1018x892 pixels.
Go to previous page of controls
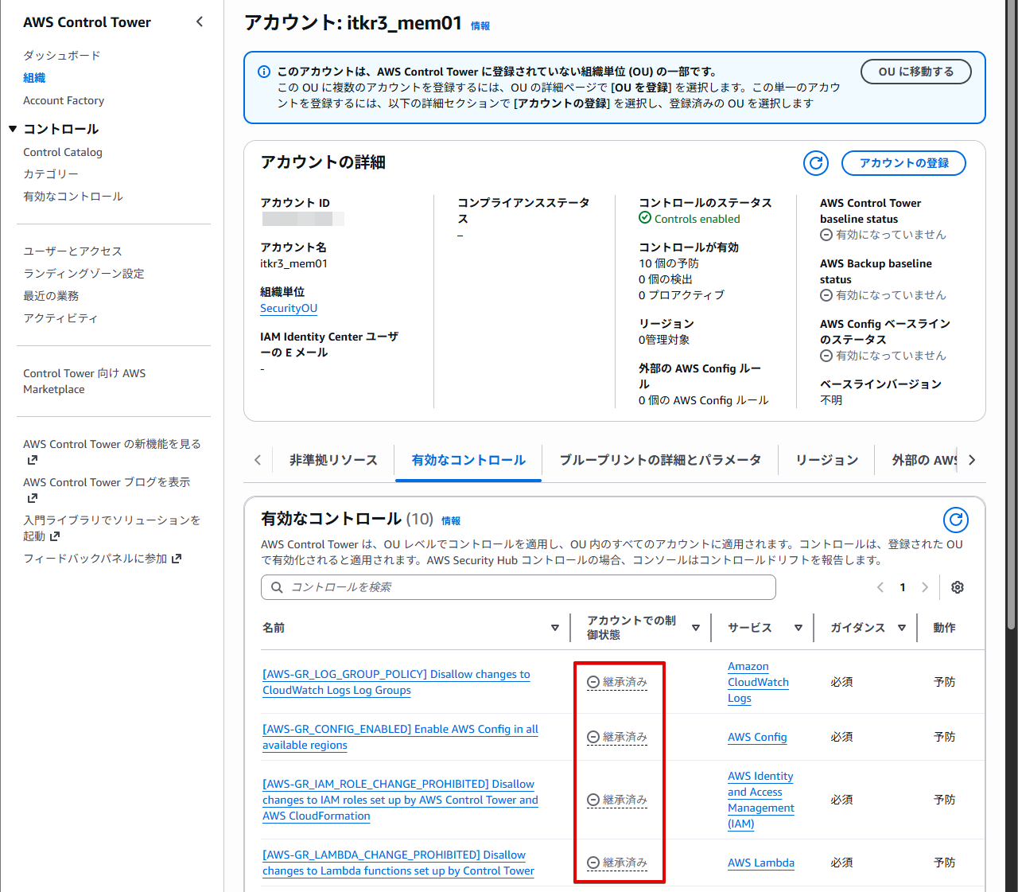[x=880, y=587]
